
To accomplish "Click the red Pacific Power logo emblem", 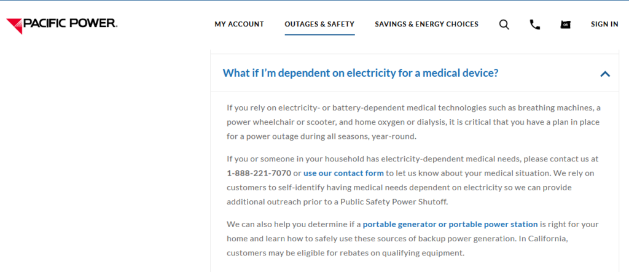I will [14, 25].
